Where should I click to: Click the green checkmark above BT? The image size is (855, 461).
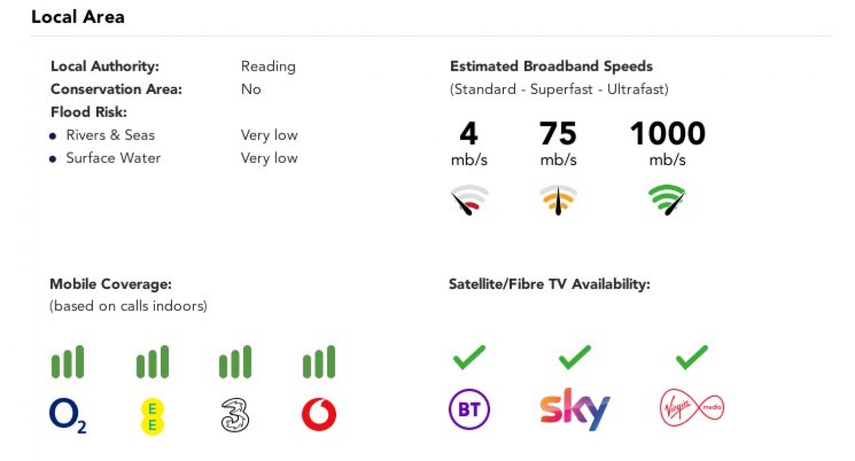469,357
